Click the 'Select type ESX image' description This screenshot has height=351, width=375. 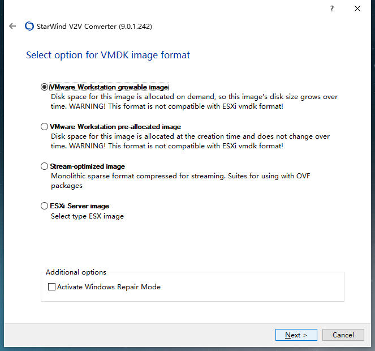[87, 216]
